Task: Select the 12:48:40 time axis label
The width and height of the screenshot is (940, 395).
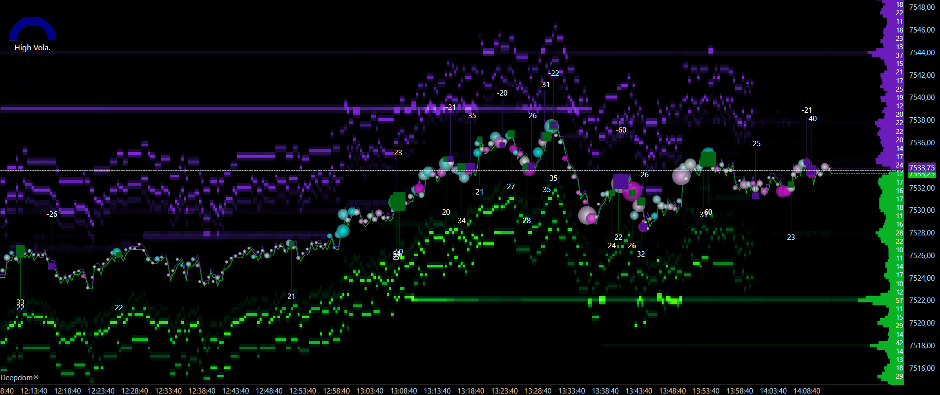Action: [x=269, y=391]
